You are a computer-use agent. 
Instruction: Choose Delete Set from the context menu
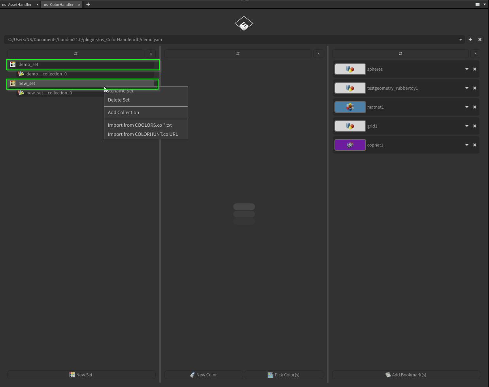119,100
